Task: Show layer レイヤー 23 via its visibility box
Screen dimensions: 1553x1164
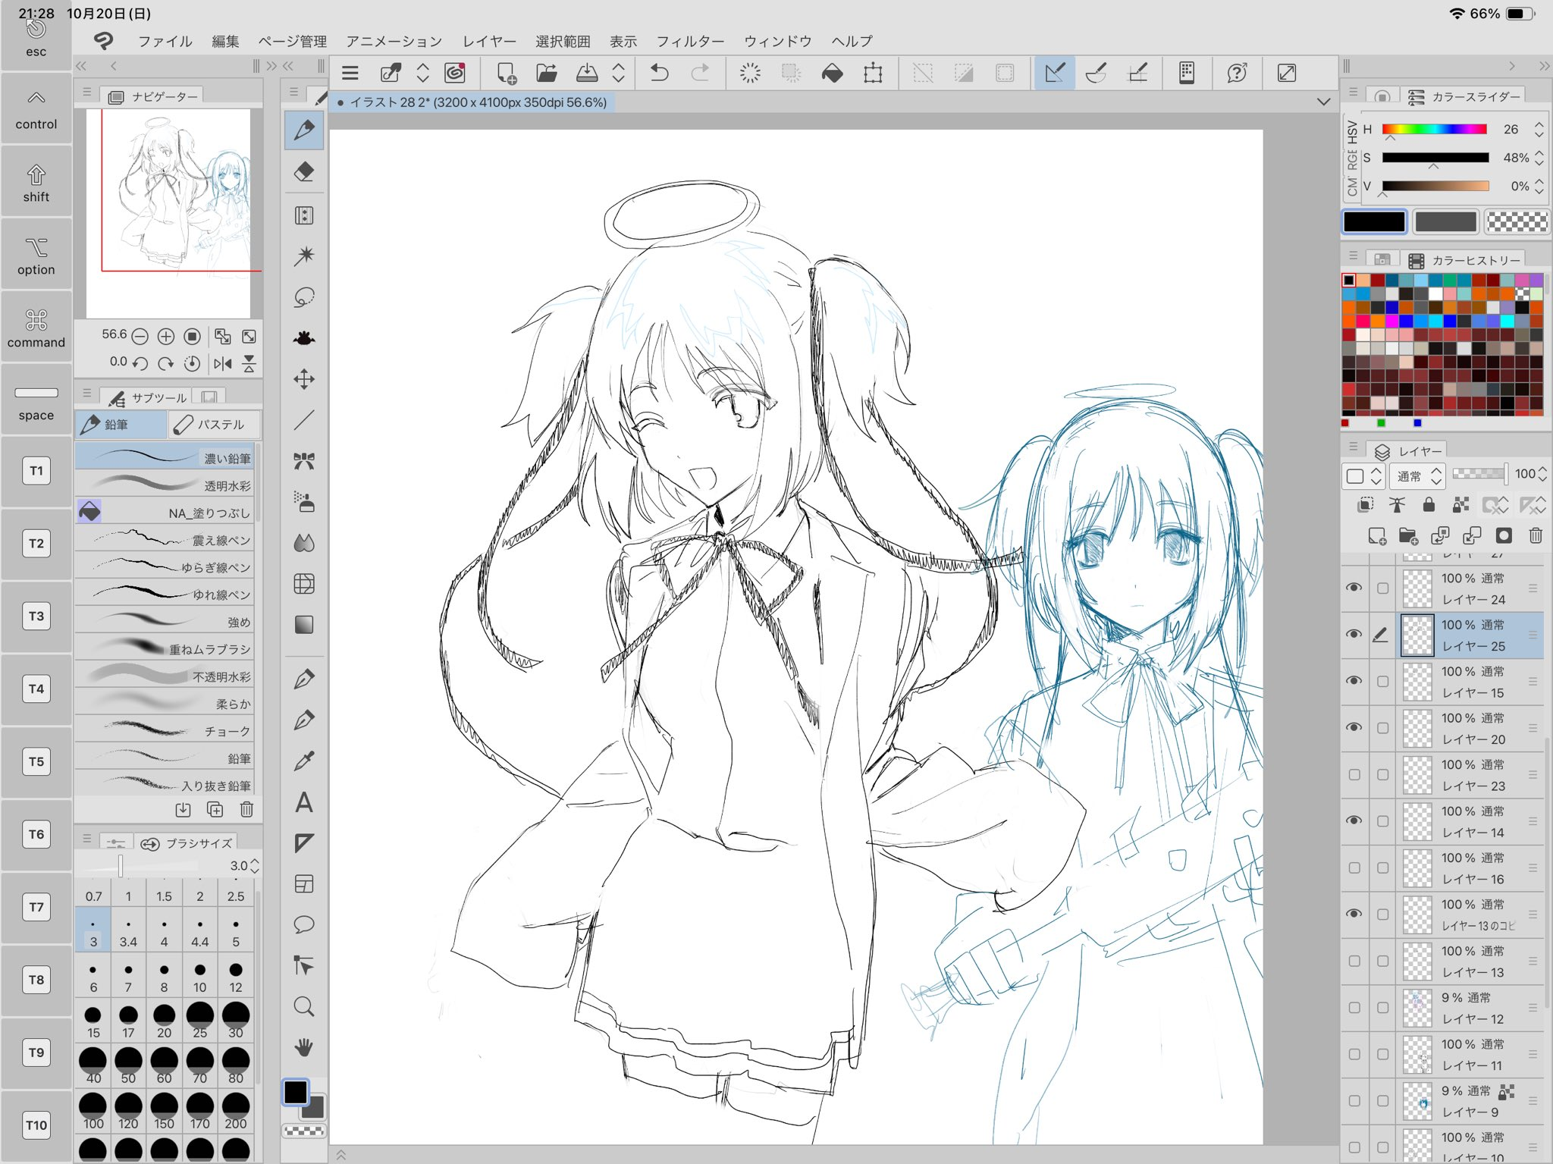Action: 1354,774
